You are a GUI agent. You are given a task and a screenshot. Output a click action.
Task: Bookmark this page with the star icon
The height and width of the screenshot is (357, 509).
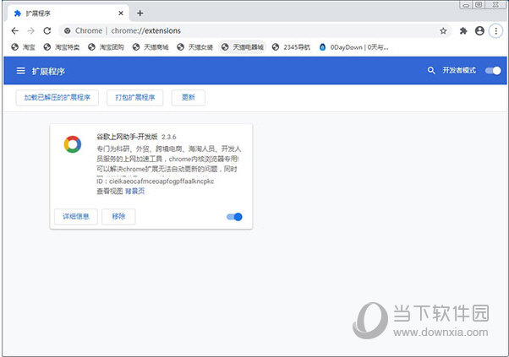[443, 30]
